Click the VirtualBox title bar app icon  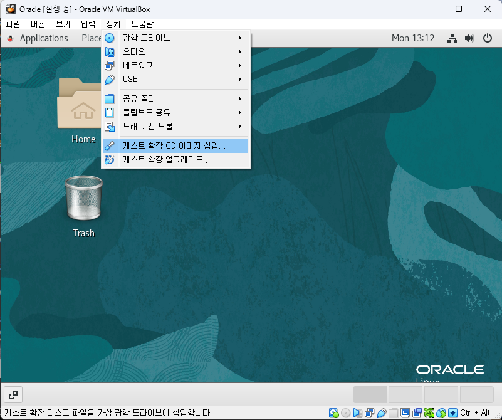pyautogui.click(x=10, y=9)
